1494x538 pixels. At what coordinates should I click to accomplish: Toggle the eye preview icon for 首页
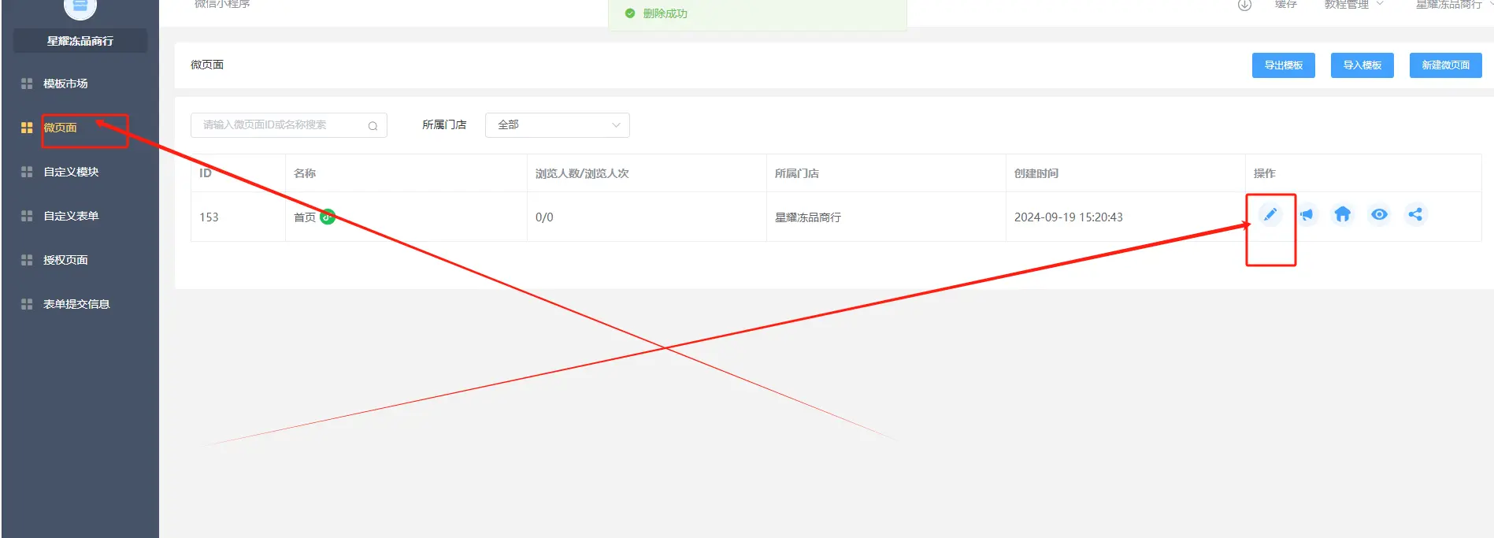1379,215
